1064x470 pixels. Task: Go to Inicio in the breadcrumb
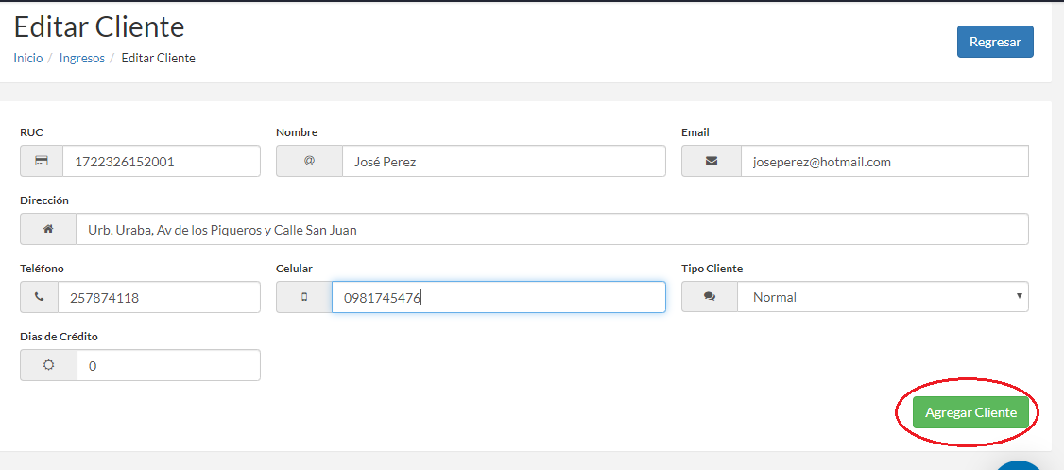27,59
